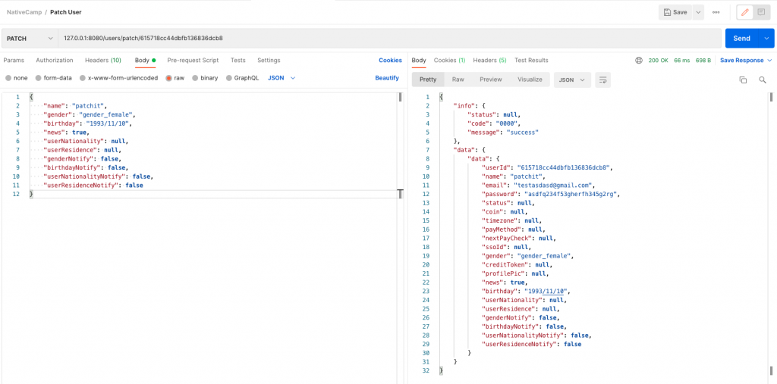Switch the response view to Raw

(458, 80)
